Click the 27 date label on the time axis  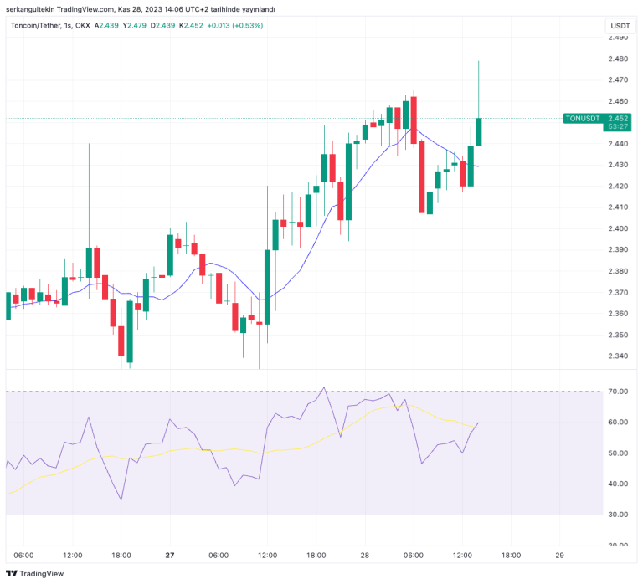(x=170, y=555)
